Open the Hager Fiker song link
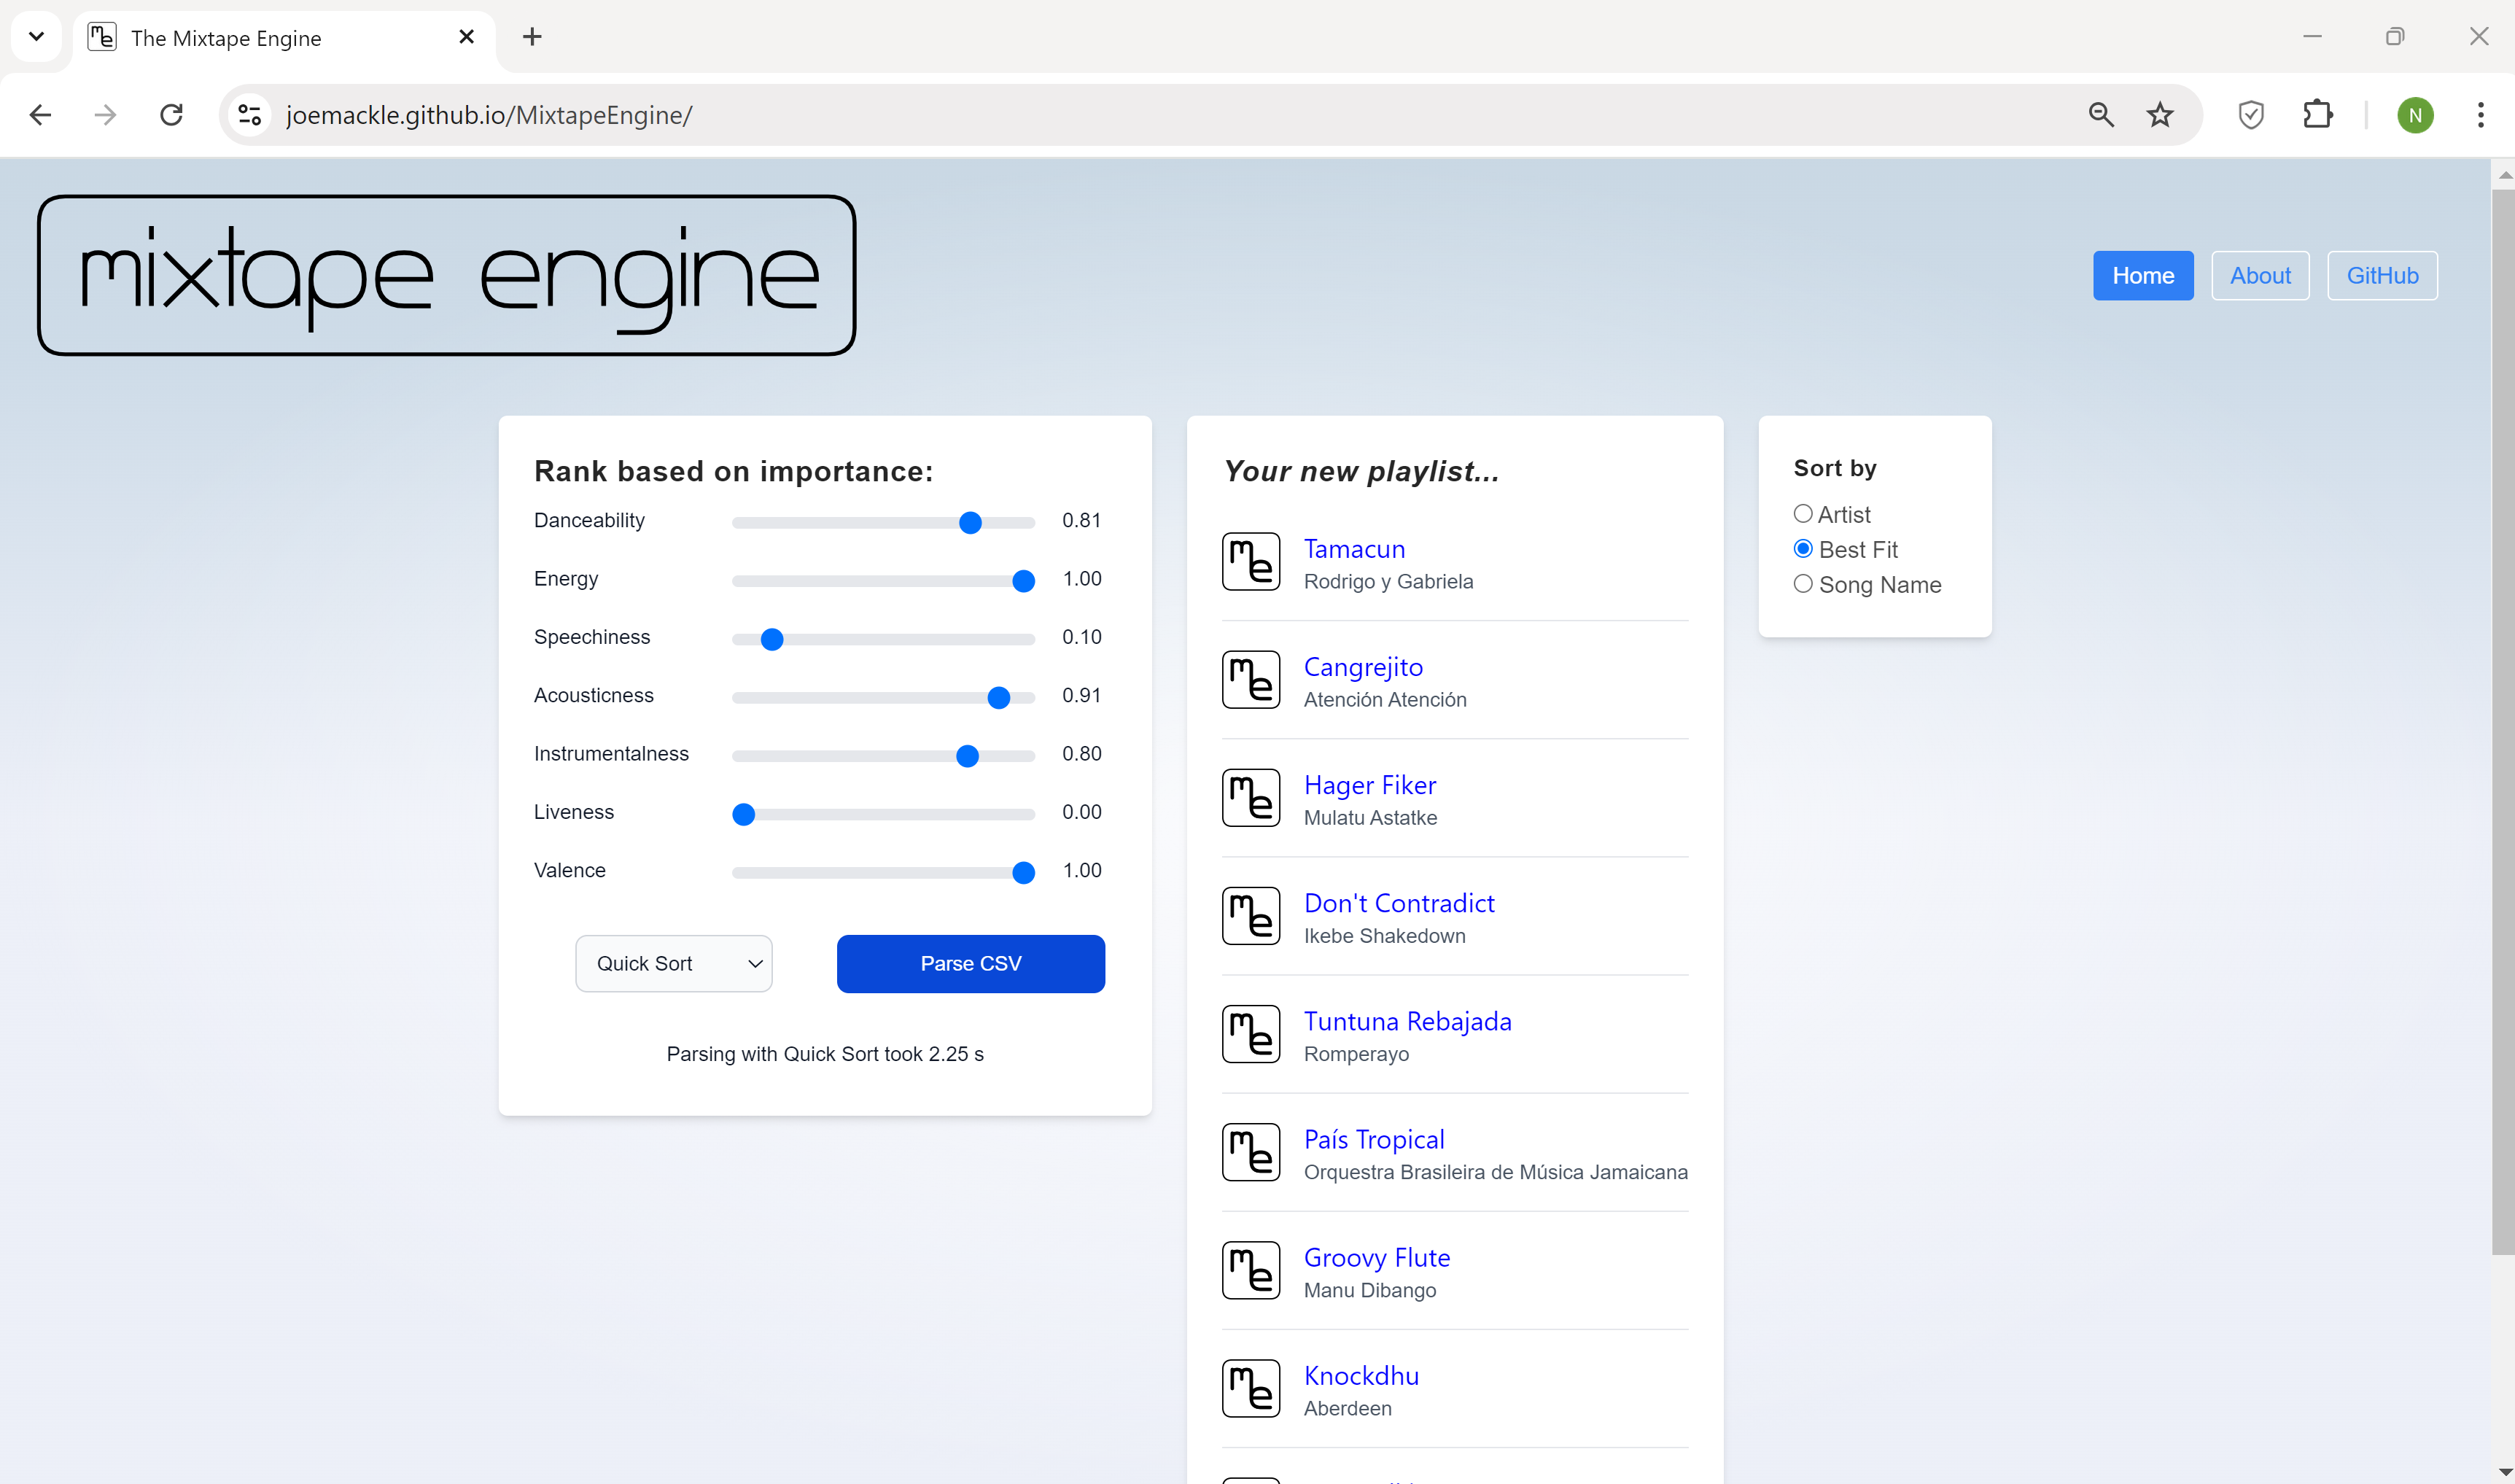Screen dimensions: 2515x1484 [1370, 785]
